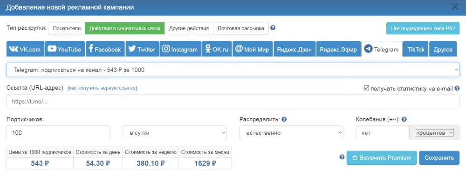466x175 pixels.
Task: Select the OK.ru tab
Action: [217, 49]
